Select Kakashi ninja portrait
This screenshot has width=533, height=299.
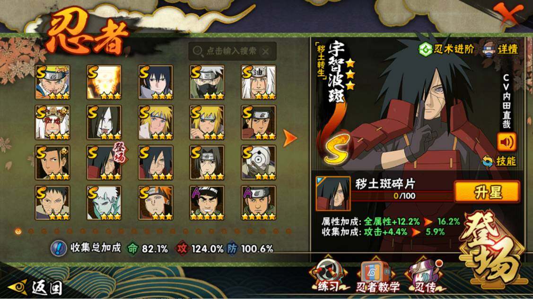(207, 83)
